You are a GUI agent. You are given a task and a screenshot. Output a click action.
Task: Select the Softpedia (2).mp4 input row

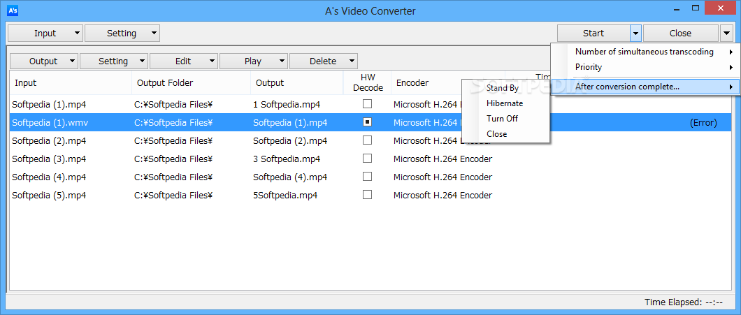point(49,140)
